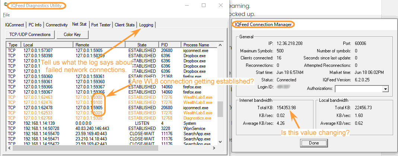The height and width of the screenshot is (156, 398).
Task: Click the Start time value Jun 18 6:57AM
Action: [x=290, y=72]
